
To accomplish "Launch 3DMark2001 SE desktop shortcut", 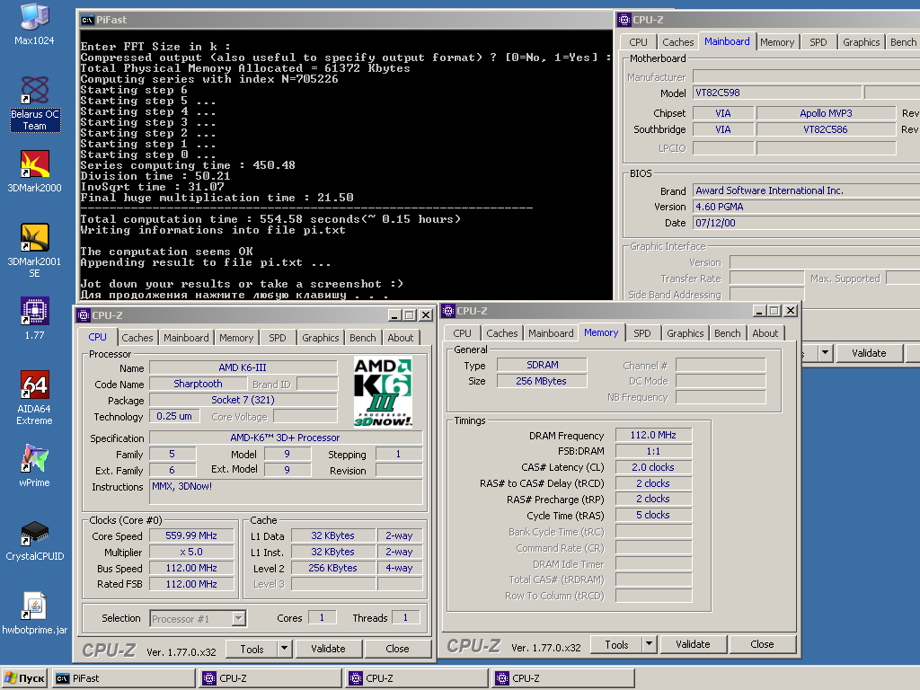I will pos(34,251).
